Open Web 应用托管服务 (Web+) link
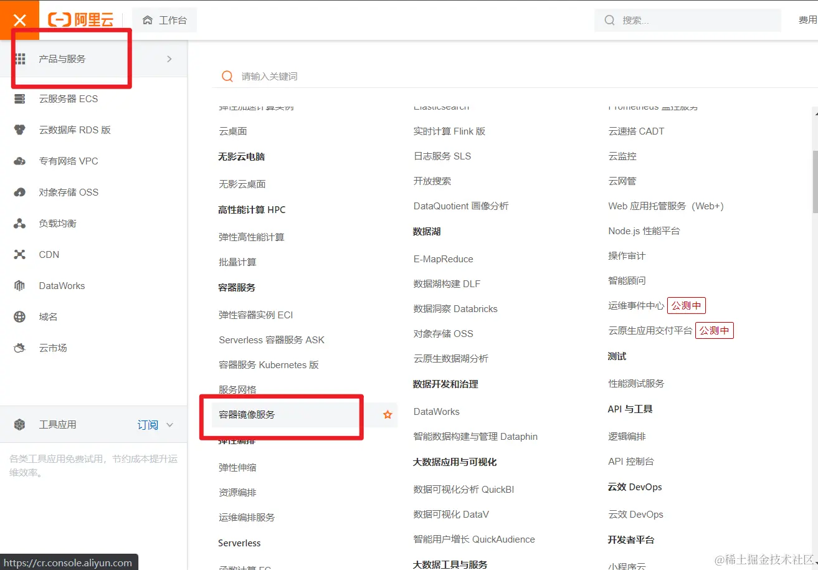 pyautogui.click(x=666, y=206)
